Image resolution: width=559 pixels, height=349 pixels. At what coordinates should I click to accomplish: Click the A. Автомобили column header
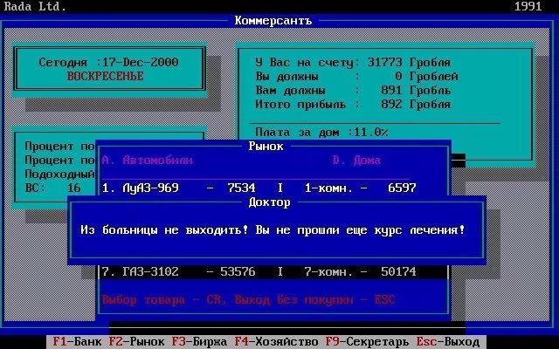pyautogui.click(x=148, y=160)
